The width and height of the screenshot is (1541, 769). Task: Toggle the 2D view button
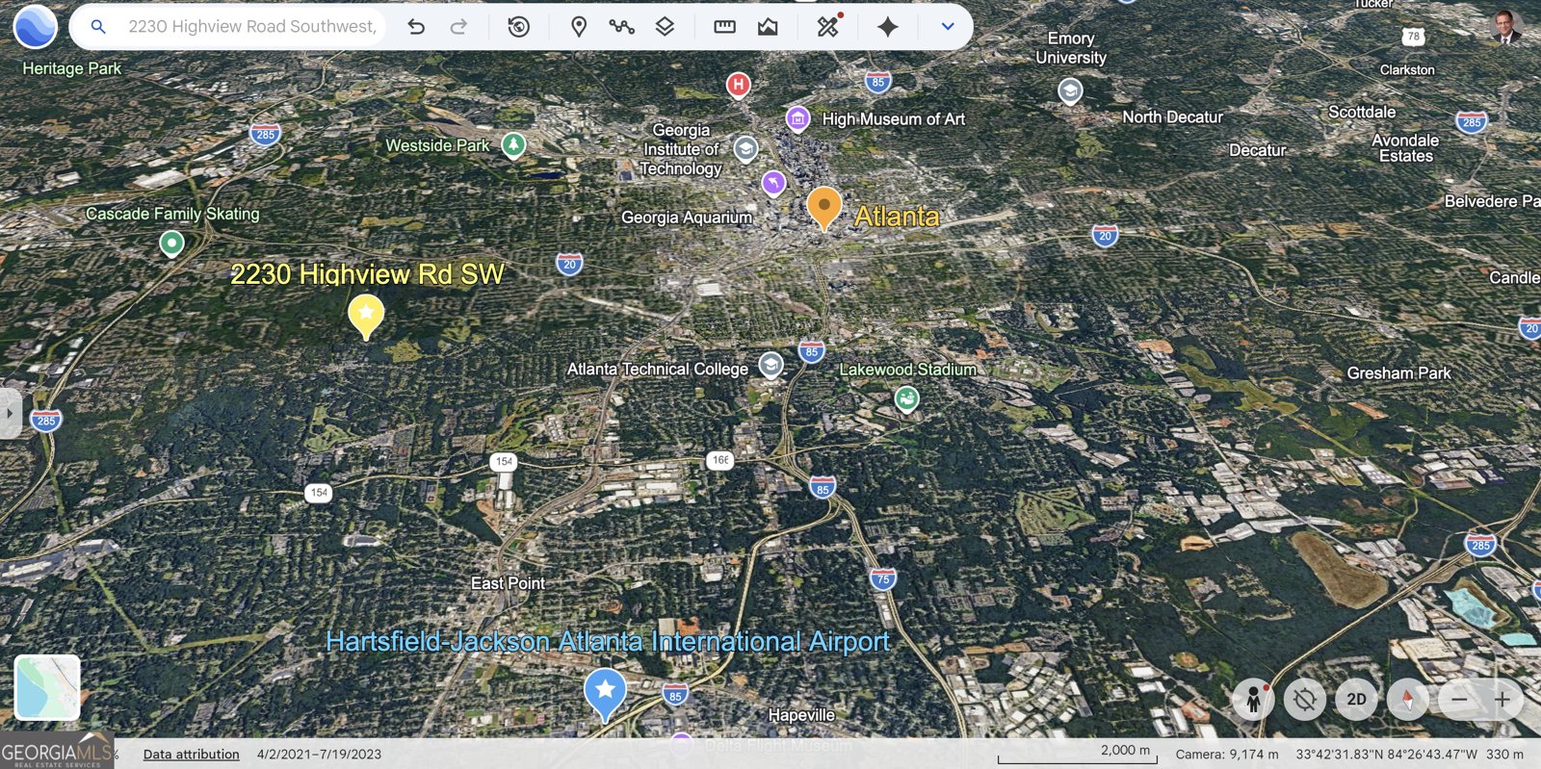tap(1356, 700)
